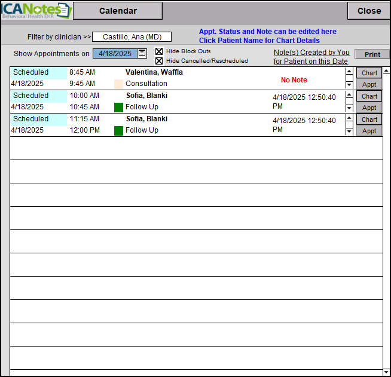Open Appt for 8:45 AM Consultation

pos(369,84)
